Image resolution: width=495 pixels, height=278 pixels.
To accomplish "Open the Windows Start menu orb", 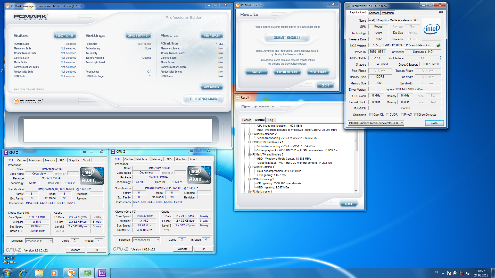I will [7, 273].
